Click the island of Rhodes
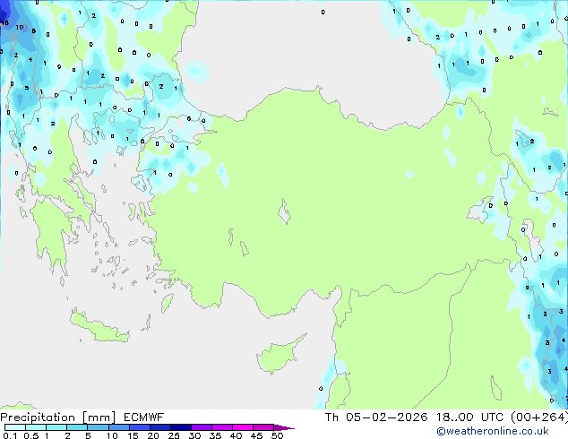The image size is (568, 439). coord(167,303)
